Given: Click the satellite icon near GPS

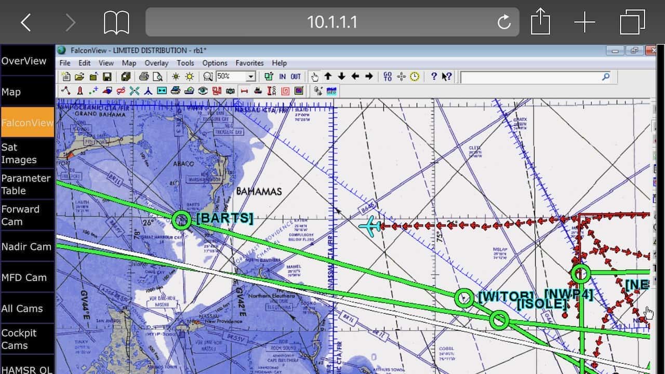Looking at the screenshot, I should (318, 91).
